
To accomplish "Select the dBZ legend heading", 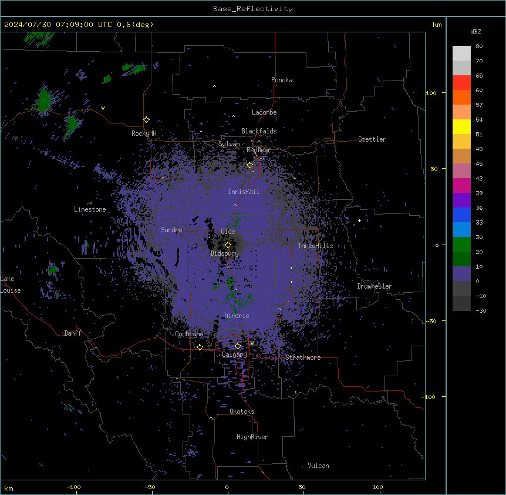I will pyautogui.click(x=475, y=31).
